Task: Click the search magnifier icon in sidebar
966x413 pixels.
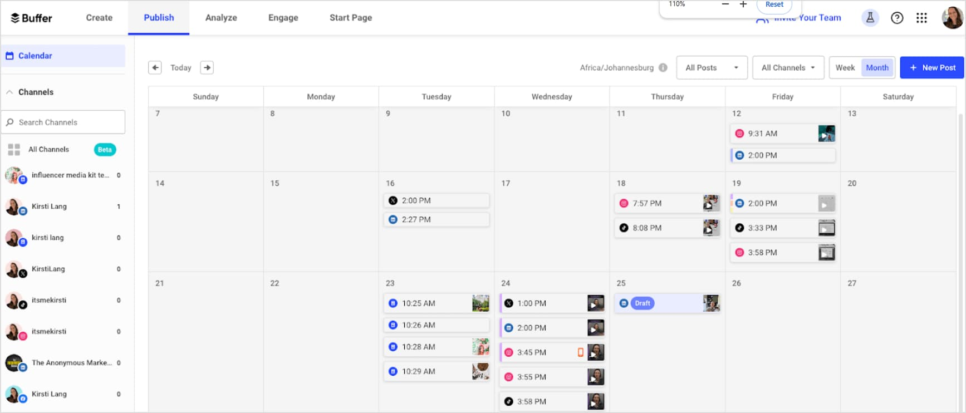Action: point(10,122)
